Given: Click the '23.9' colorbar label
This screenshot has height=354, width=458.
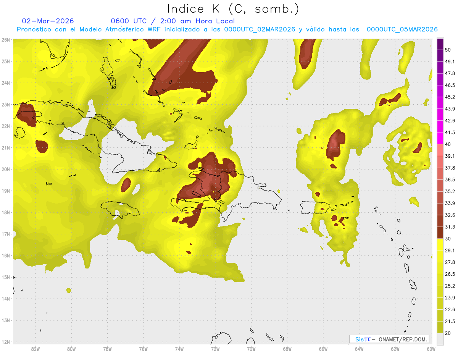Looking at the screenshot, I should click(450, 297).
